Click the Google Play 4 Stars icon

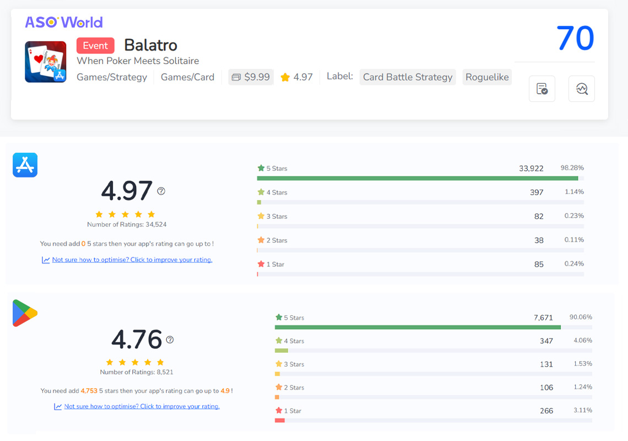(x=279, y=340)
